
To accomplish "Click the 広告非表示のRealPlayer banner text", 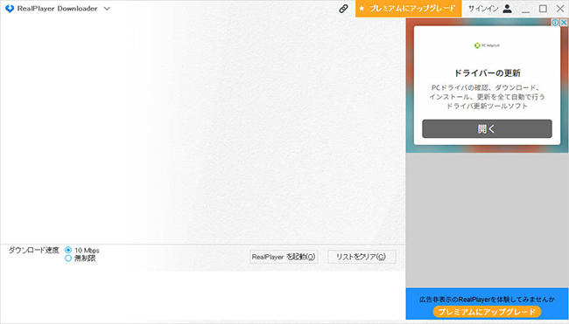I will [487, 300].
